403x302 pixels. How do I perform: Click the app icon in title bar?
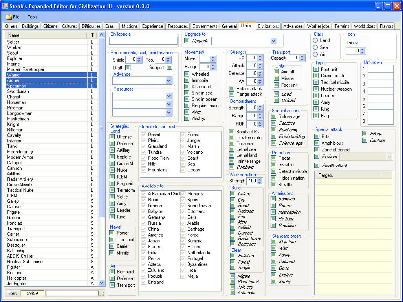(5, 6)
